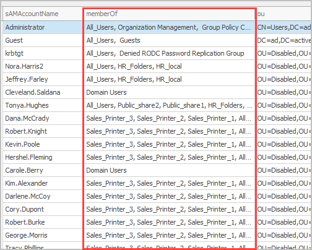Click Dana.McCrady's Sales_Printer memberOf cell
The height and width of the screenshot is (250, 312).
[169, 118]
